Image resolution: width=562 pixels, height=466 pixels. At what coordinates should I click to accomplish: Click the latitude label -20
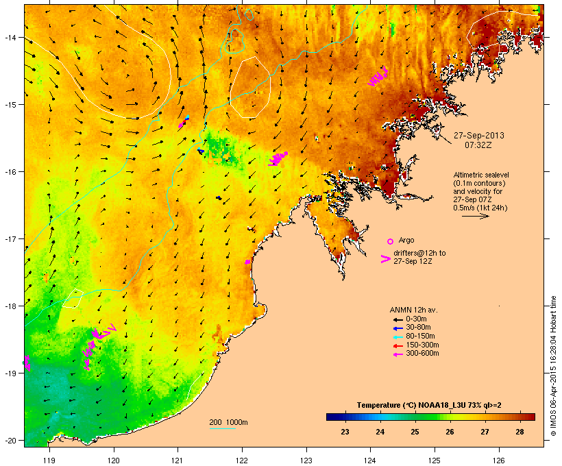coord(10,440)
